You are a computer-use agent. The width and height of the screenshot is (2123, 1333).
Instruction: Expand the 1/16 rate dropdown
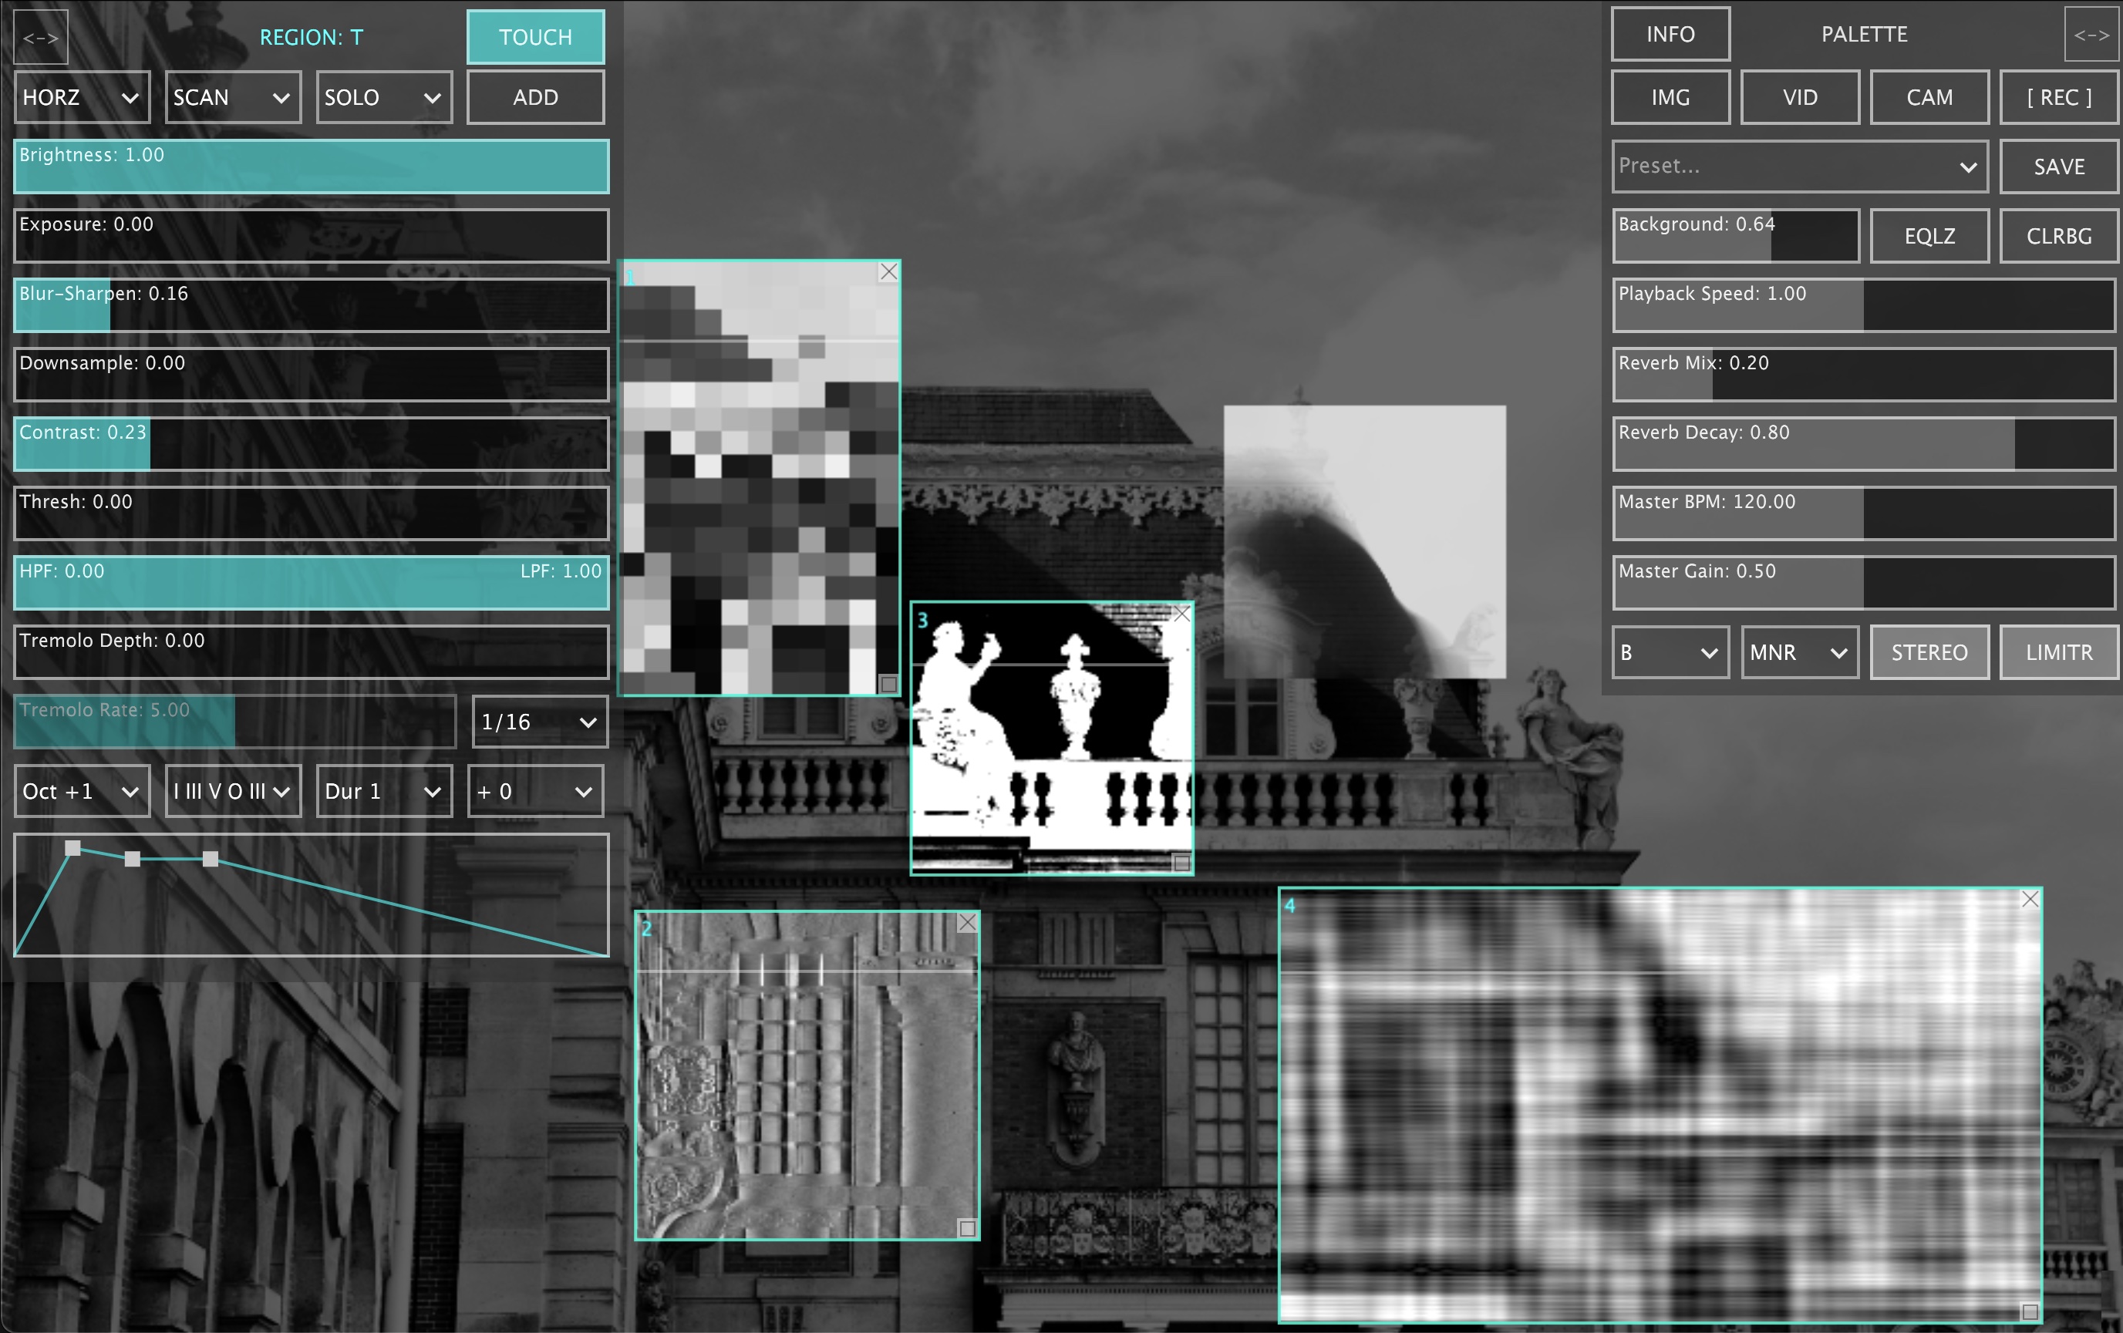tap(539, 722)
